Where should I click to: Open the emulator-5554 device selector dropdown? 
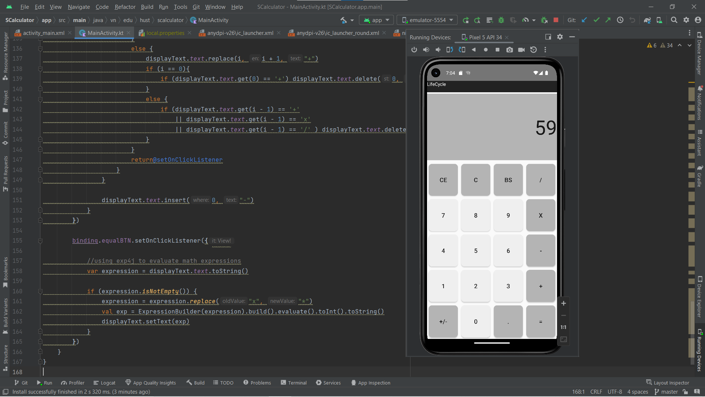[427, 20]
